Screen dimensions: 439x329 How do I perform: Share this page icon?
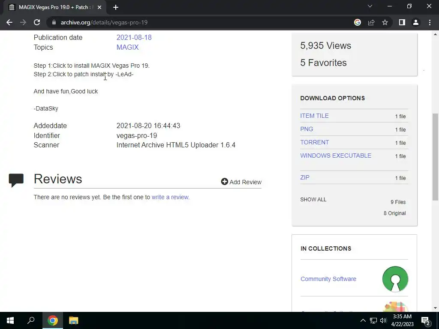(371, 22)
